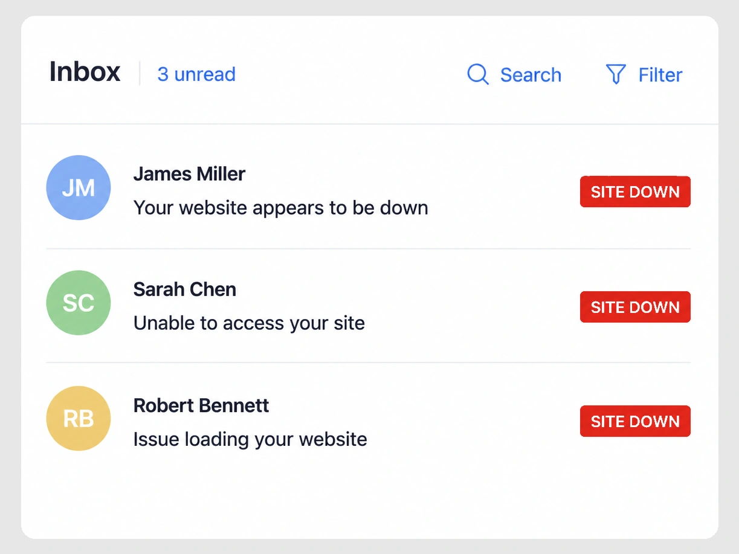The image size is (739, 554).
Task: Show the 3 unread messages link
Action: [x=196, y=74]
